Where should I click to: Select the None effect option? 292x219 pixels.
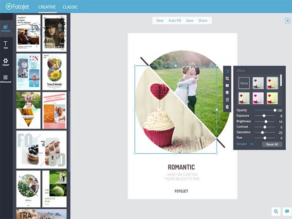244,82
